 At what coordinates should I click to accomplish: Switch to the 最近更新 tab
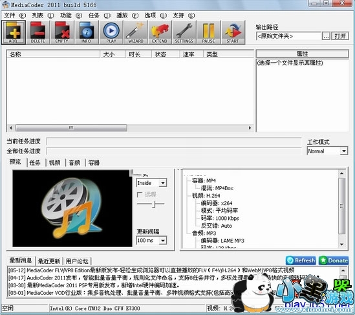pos(49,261)
